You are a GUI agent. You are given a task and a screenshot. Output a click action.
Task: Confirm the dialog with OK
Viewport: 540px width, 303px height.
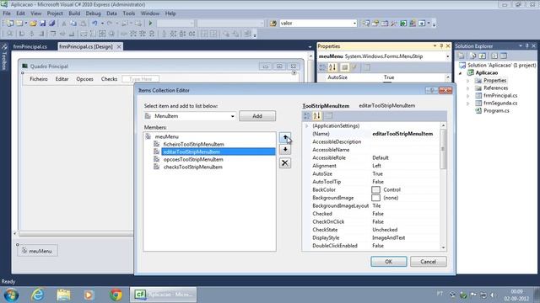[x=388, y=262]
